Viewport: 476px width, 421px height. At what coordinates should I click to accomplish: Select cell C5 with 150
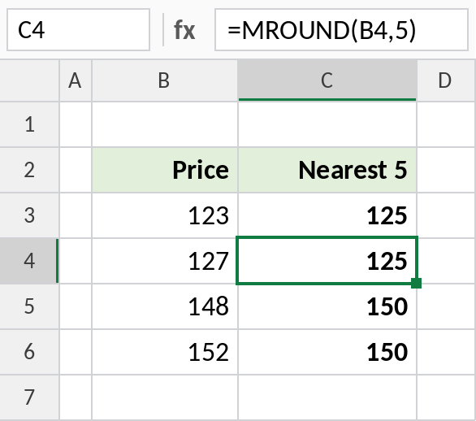(327, 306)
